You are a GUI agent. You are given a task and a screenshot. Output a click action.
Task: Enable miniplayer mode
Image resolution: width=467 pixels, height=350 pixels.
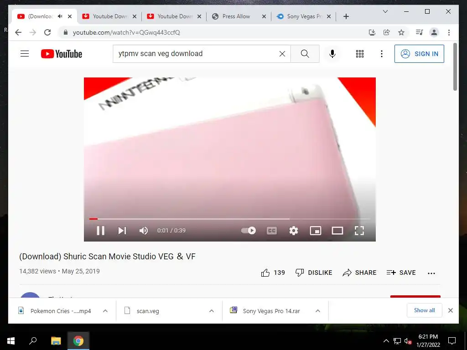pyautogui.click(x=316, y=231)
